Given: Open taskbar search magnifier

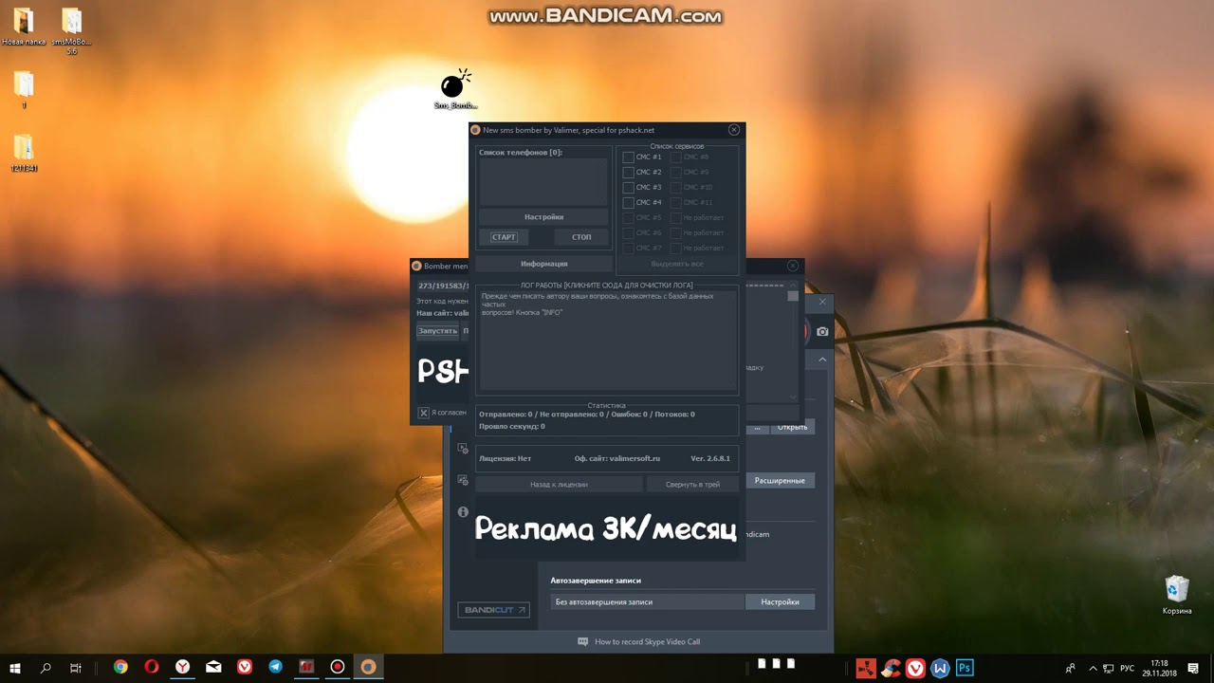Looking at the screenshot, I should (46, 668).
